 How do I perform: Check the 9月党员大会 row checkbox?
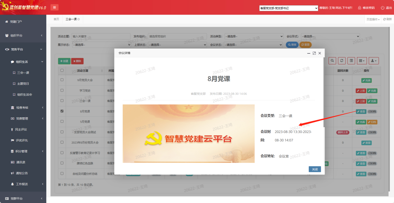tap(62, 80)
